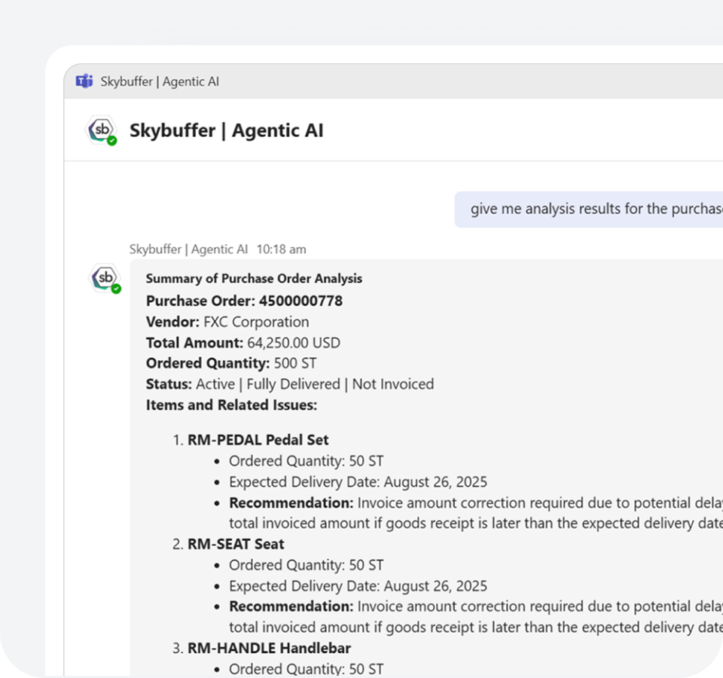The height and width of the screenshot is (678, 723).
Task: Click the Total Amount 64,250.00 USD line
Action: pos(243,343)
